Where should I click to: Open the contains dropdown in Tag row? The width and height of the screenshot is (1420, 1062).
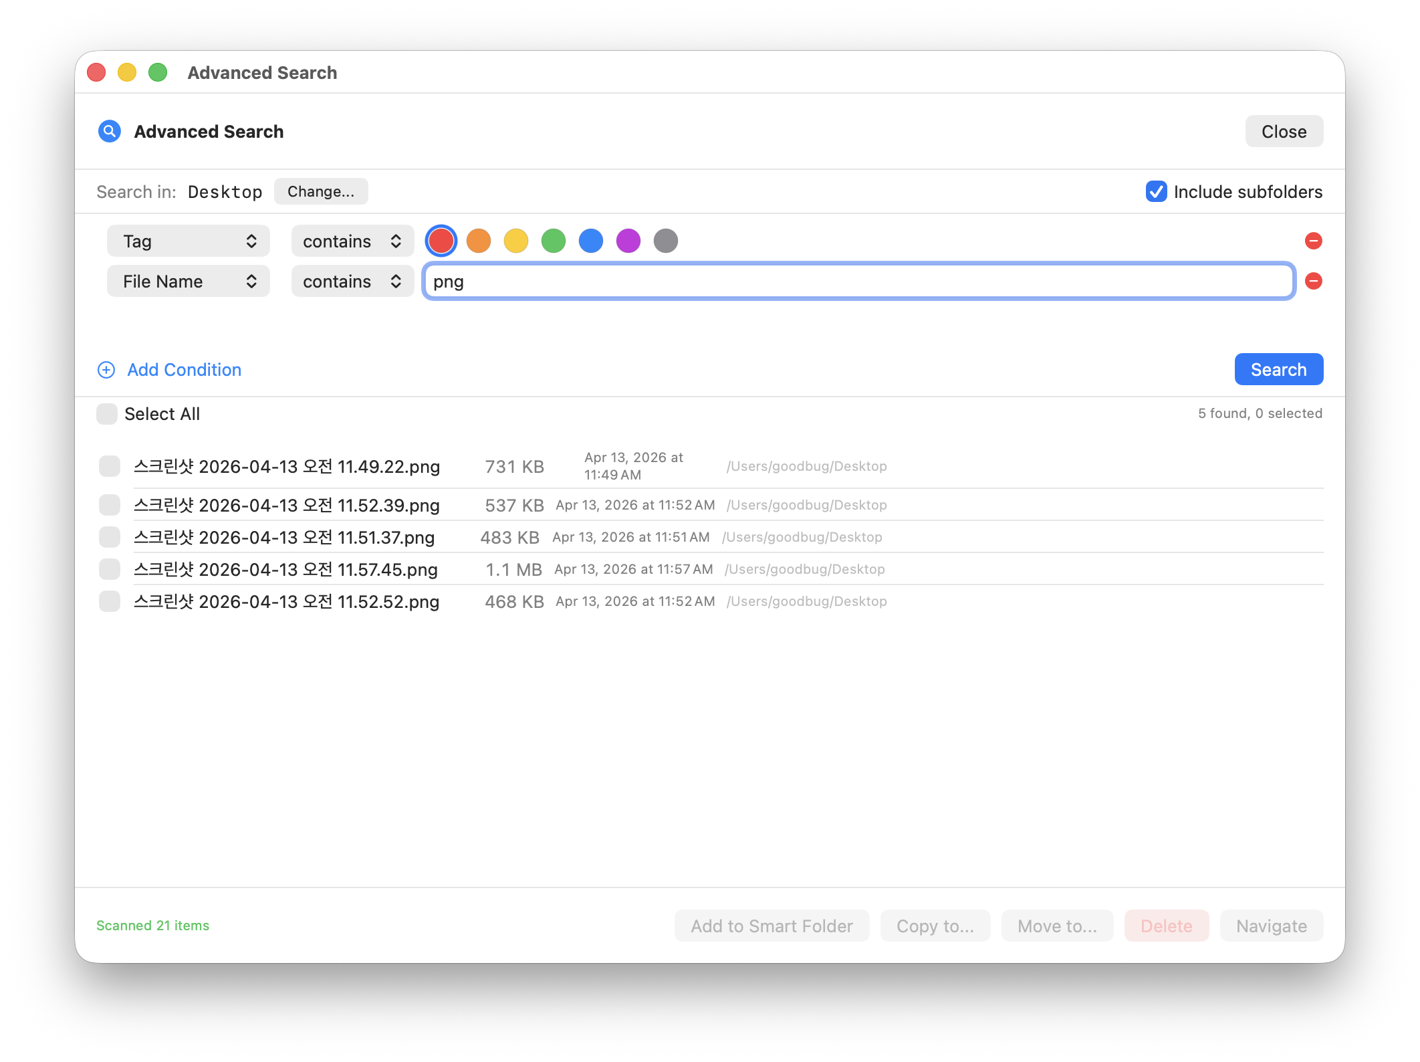[x=352, y=241]
